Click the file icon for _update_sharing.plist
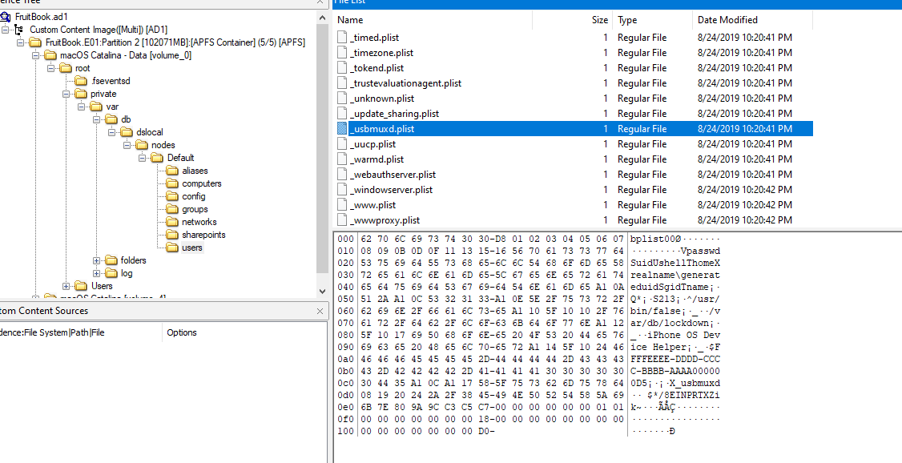Viewport: 902px width, 463px height. (342, 114)
